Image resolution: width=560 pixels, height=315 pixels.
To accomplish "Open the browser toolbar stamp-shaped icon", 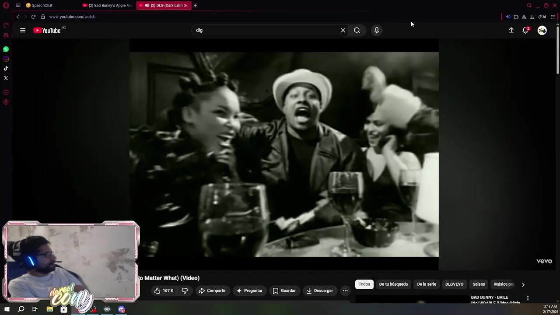I will pos(524,17).
